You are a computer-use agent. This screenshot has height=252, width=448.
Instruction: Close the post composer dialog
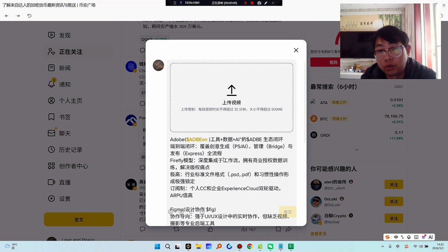(296, 50)
